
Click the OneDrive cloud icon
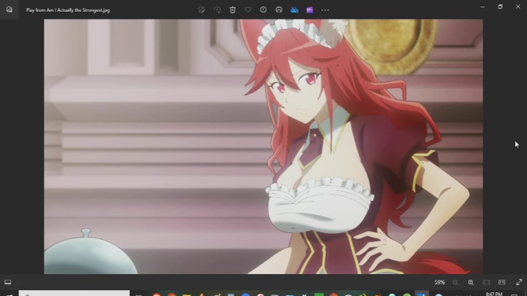(294, 10)
